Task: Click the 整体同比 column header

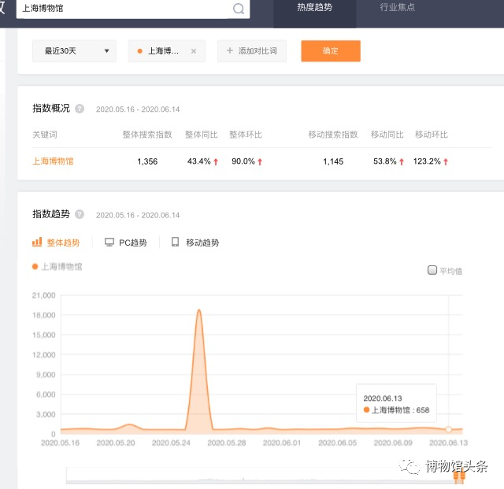Action: click(202, 135)
